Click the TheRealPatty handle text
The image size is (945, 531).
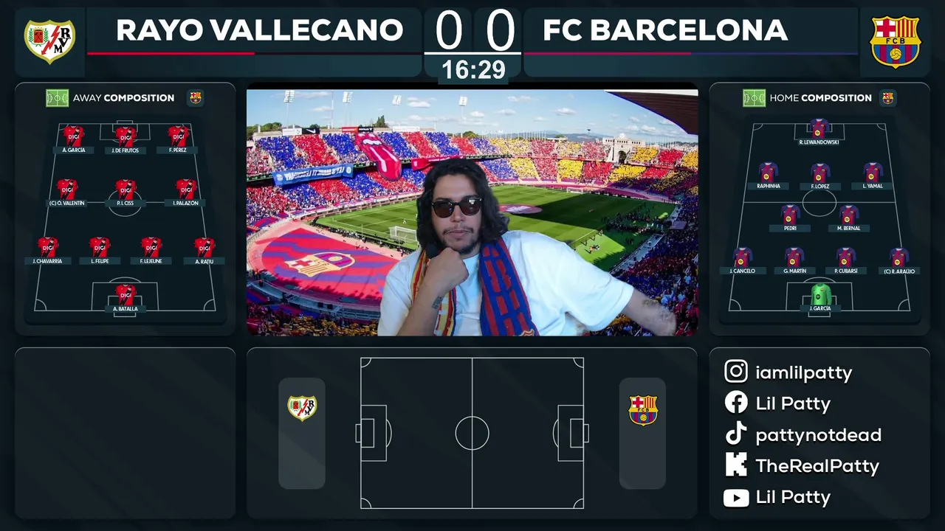817,466
